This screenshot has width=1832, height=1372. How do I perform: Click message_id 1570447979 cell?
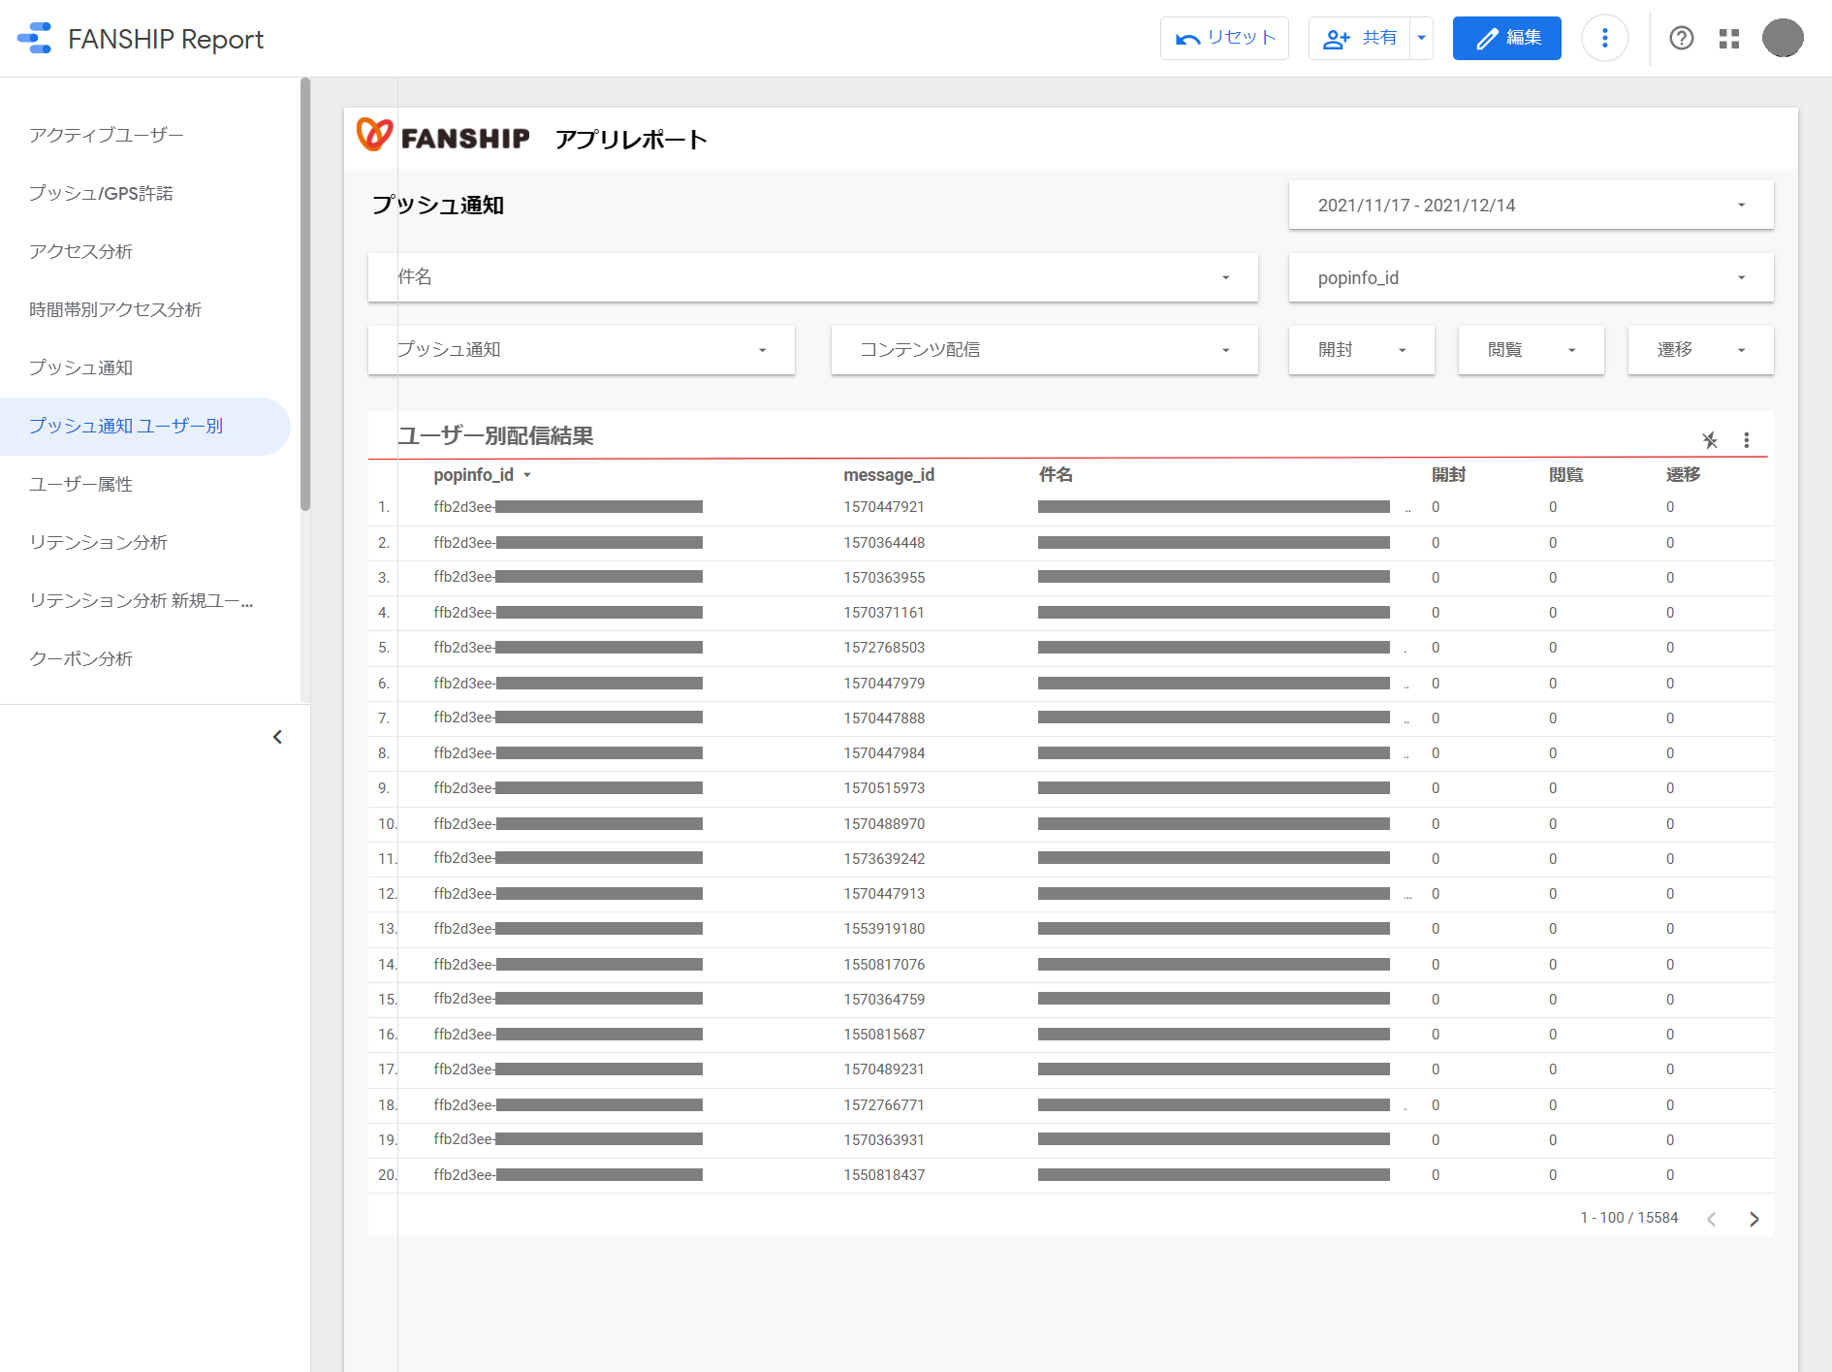coord(884,684)
